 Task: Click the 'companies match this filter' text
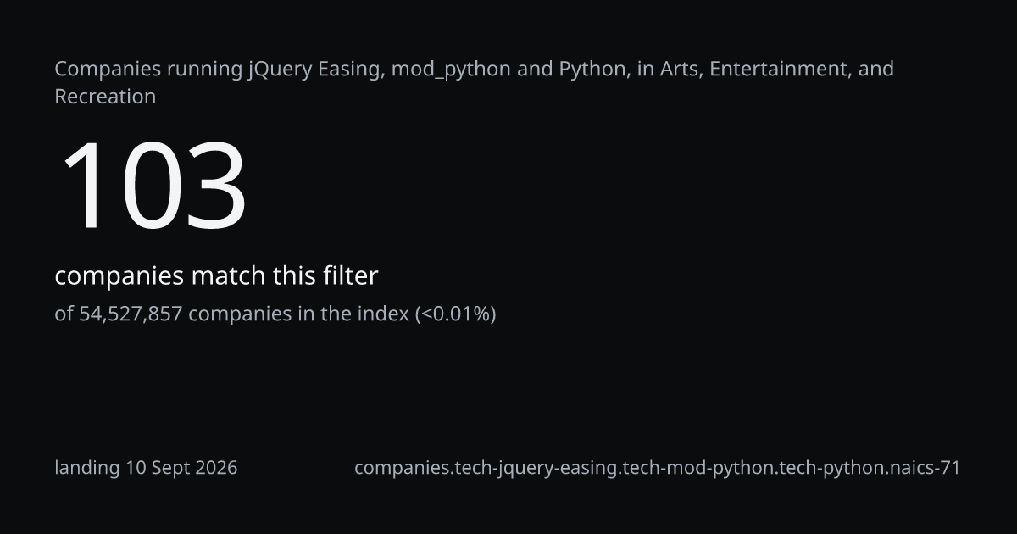click(x=216, y=275)
